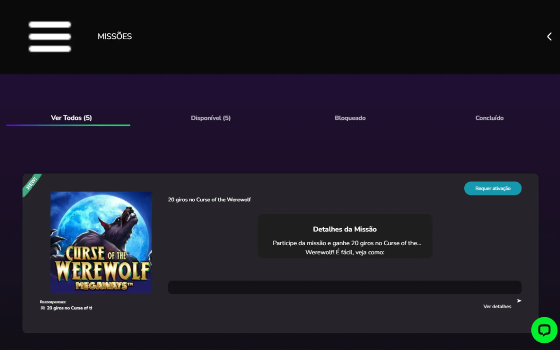Click the Detalhes da Missão heading
This screenshot has height=350, width=560.
click(344, 229)
